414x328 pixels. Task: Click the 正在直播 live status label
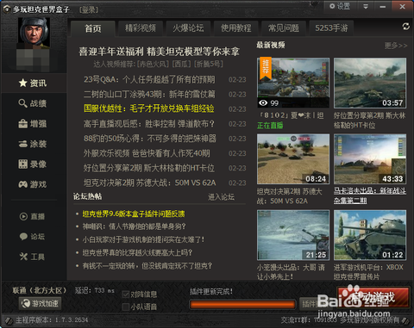[270, 125]
